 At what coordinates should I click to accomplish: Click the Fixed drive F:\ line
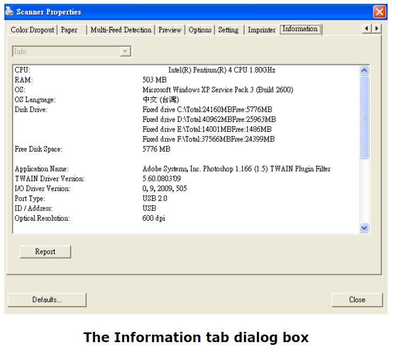pos(208,139)
